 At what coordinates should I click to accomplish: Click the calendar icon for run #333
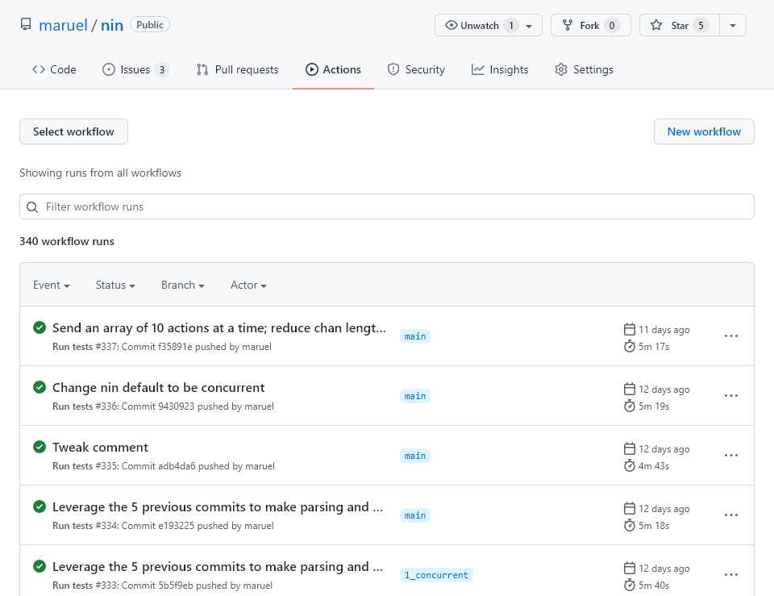click(x=630, y=569)
